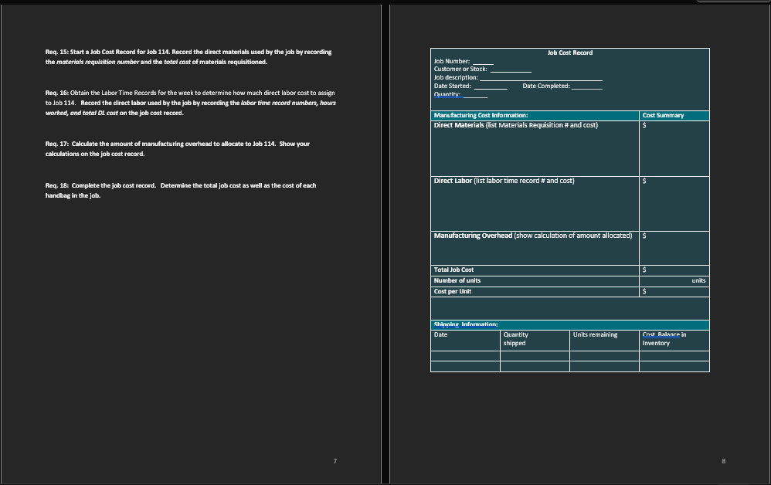Image resolution: width=771 pixels, height=485 pixels.
Task: Click the $ sign in Direct Materials row
Action: point(644,125)
